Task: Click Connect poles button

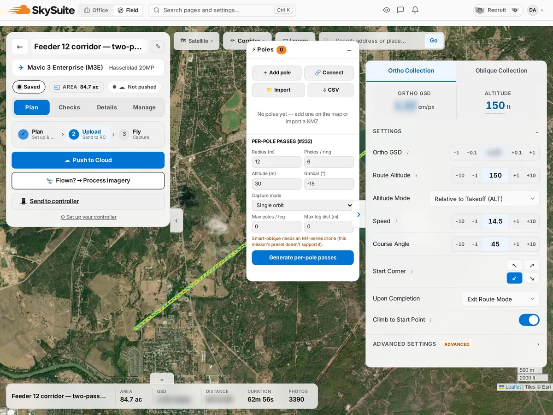Action: click(329, 73)
